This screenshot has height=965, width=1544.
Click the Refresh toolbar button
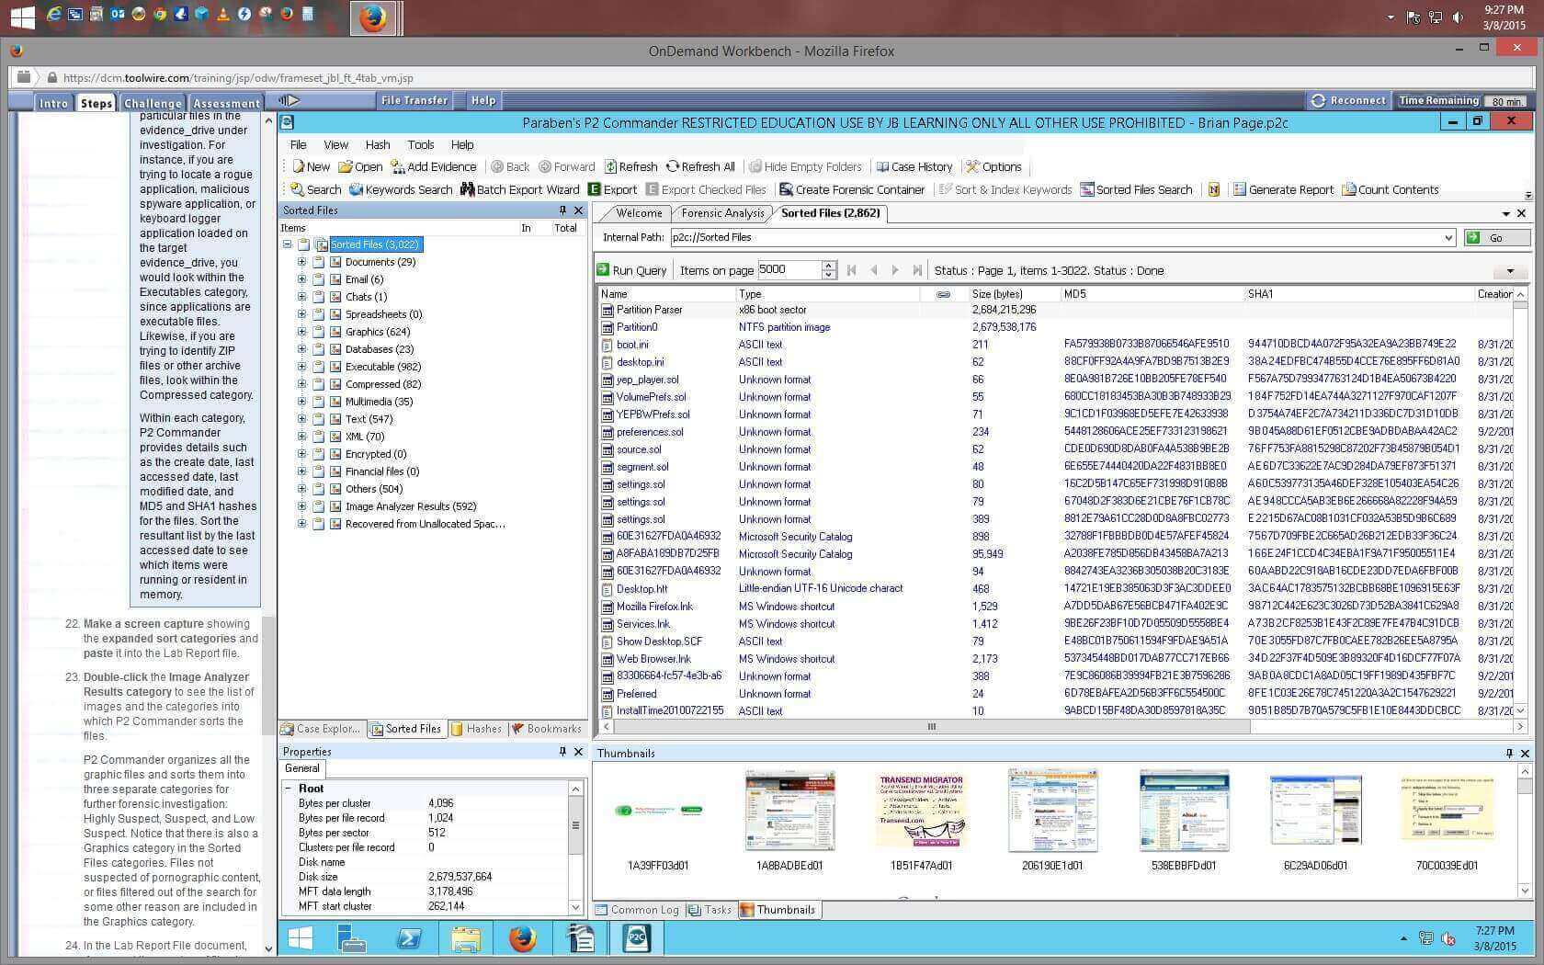click(x=630, y=166)
